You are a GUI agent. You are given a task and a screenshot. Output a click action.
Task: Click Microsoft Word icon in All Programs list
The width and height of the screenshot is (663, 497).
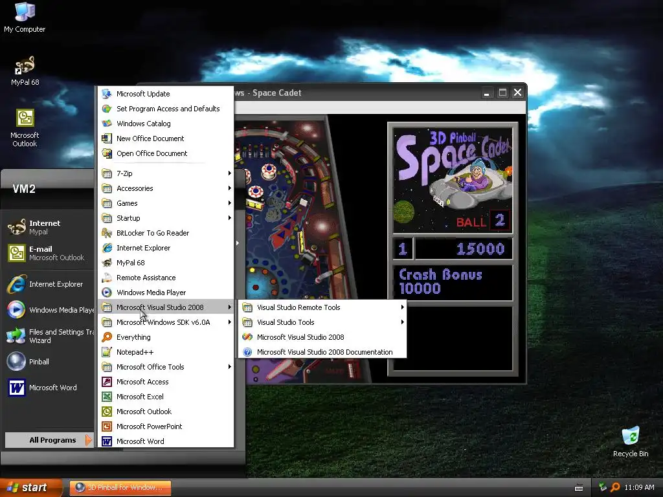click(x=107, y=441)
